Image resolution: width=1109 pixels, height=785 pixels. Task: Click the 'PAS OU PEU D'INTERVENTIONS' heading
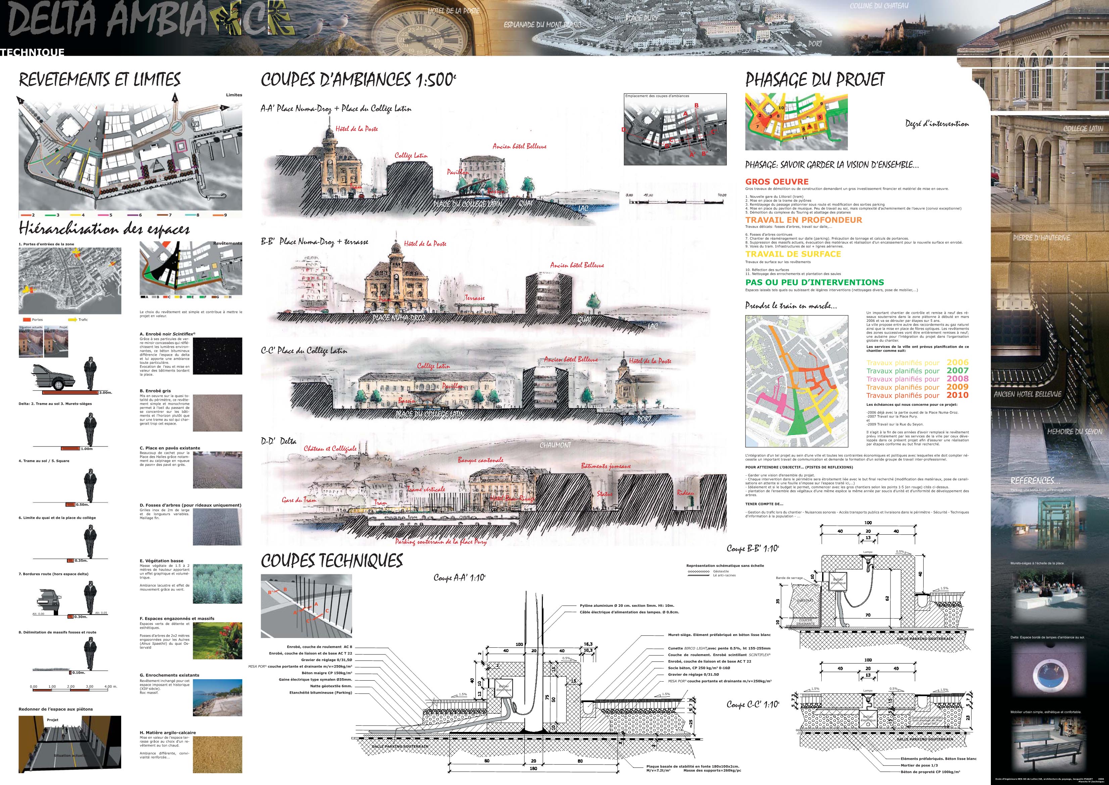(x=815, y=282)
